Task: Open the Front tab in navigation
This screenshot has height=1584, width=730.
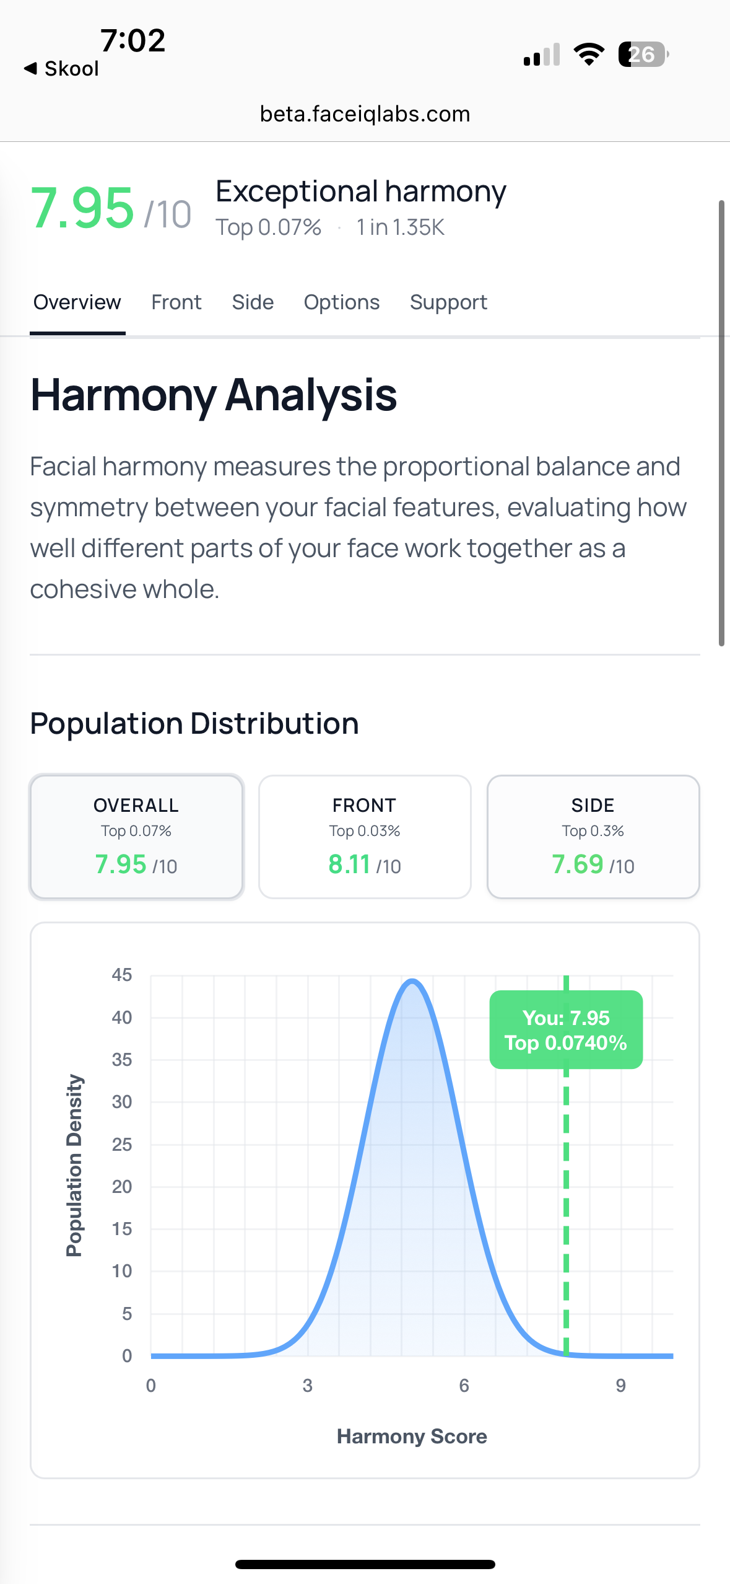Action: coord(176,302)
